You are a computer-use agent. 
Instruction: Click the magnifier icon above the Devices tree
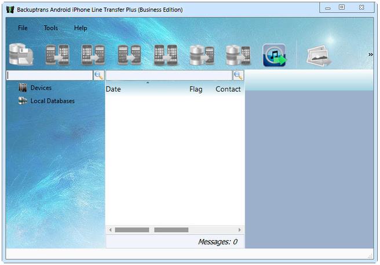(98, 75)
